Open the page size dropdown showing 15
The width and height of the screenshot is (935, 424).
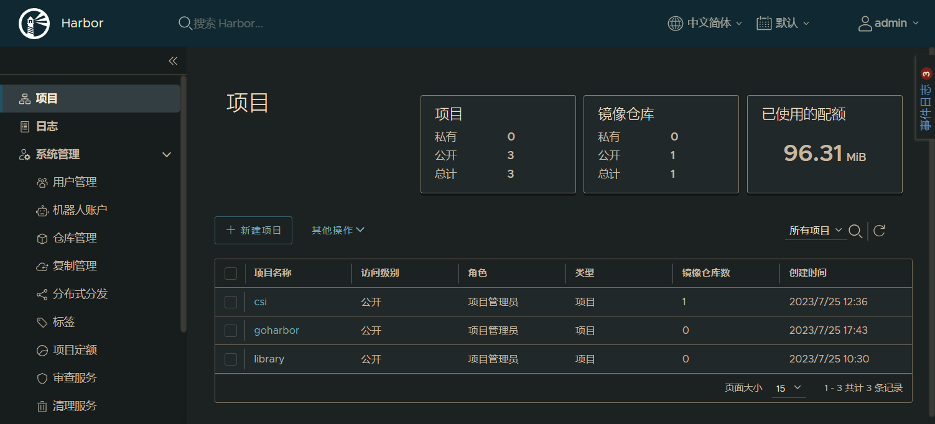pyautogui.click(x=788, y=388)
